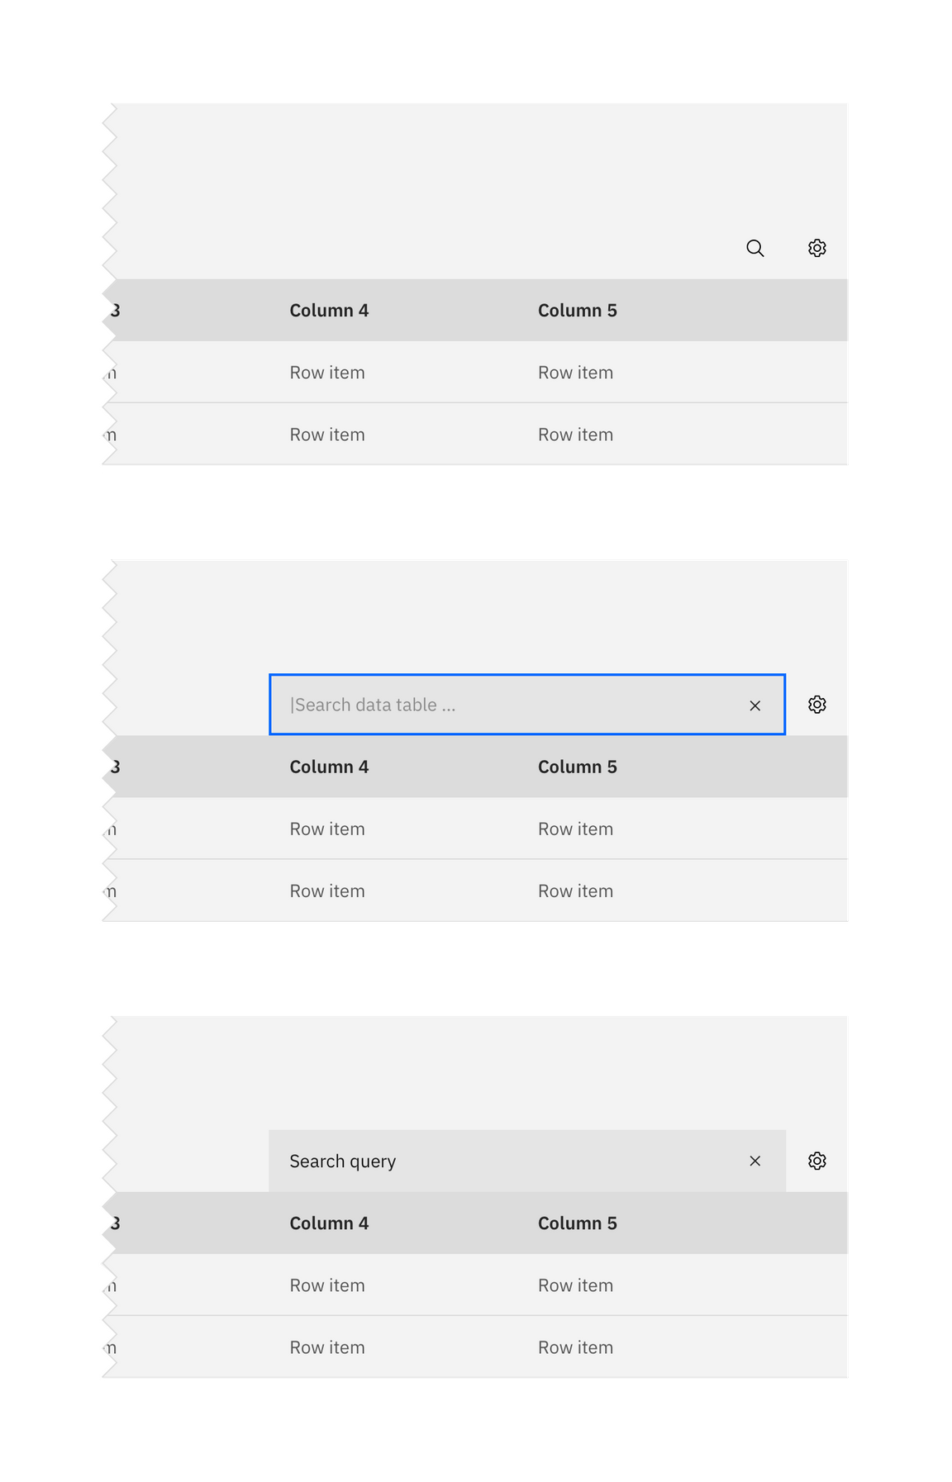Click second Row item under Column 5, top table

point(576,435)
